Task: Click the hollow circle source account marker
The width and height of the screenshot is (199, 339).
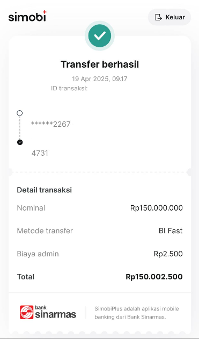Action: [x=20, y=113]
